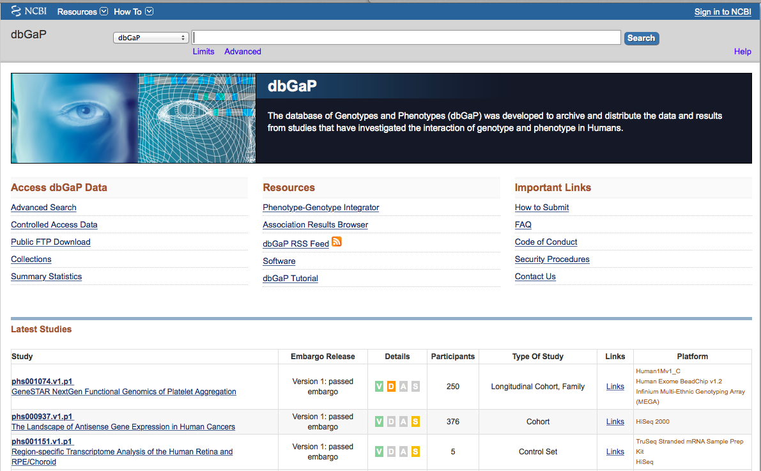Click gray A icon in phs001151 row
761x471 pixels.
pyautogui.click(x=403, y=452)
